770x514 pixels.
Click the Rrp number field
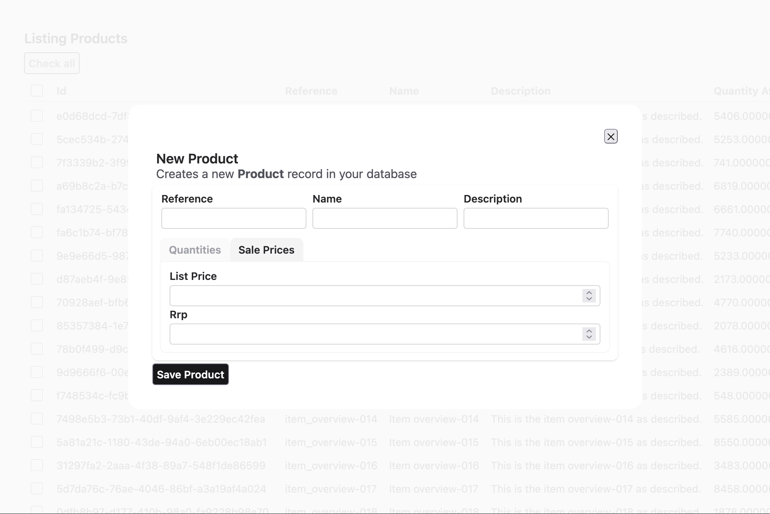(x=375, y=334)
